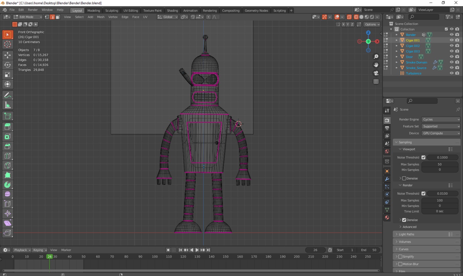Switch viewport shading to wireframe

pyautogui.click(x=356, y=17)
